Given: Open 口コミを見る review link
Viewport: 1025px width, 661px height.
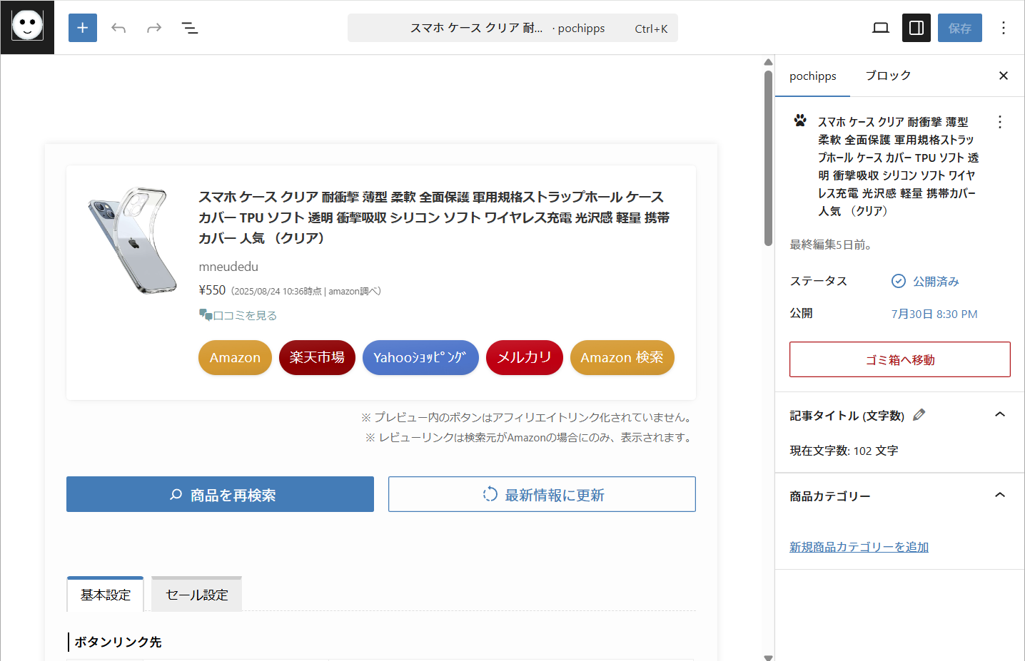Looking at the screenshot, I should tap(238, 315).
